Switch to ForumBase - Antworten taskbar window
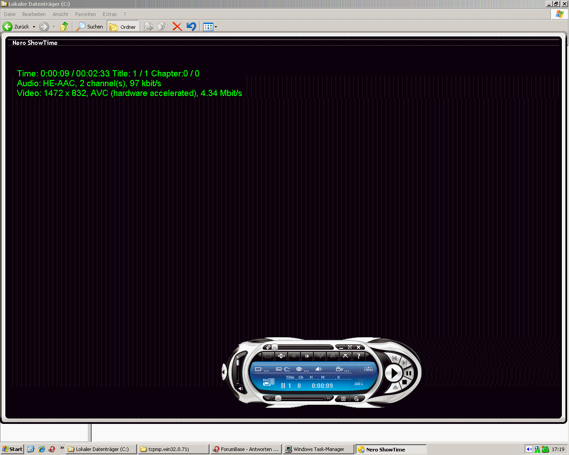This screenshot has width=569, height=455. pos(246,449)
